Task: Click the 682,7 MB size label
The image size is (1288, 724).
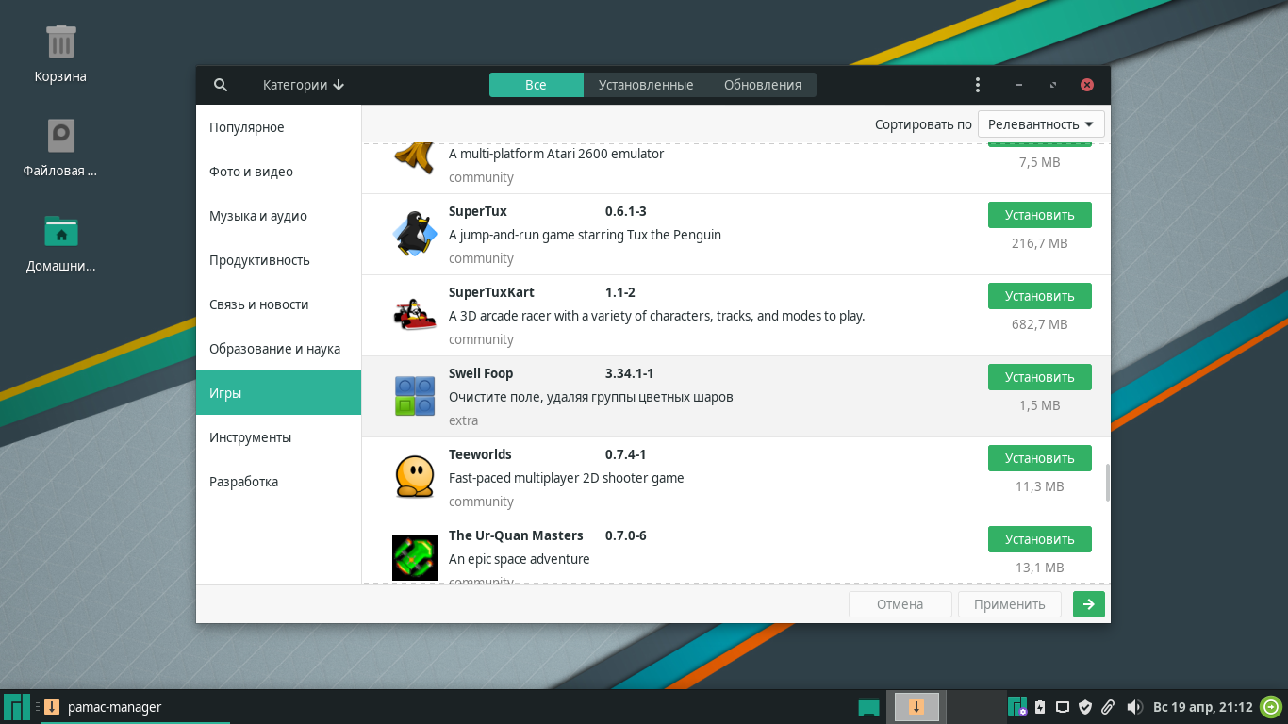Action: click(x=1040, y=324)
